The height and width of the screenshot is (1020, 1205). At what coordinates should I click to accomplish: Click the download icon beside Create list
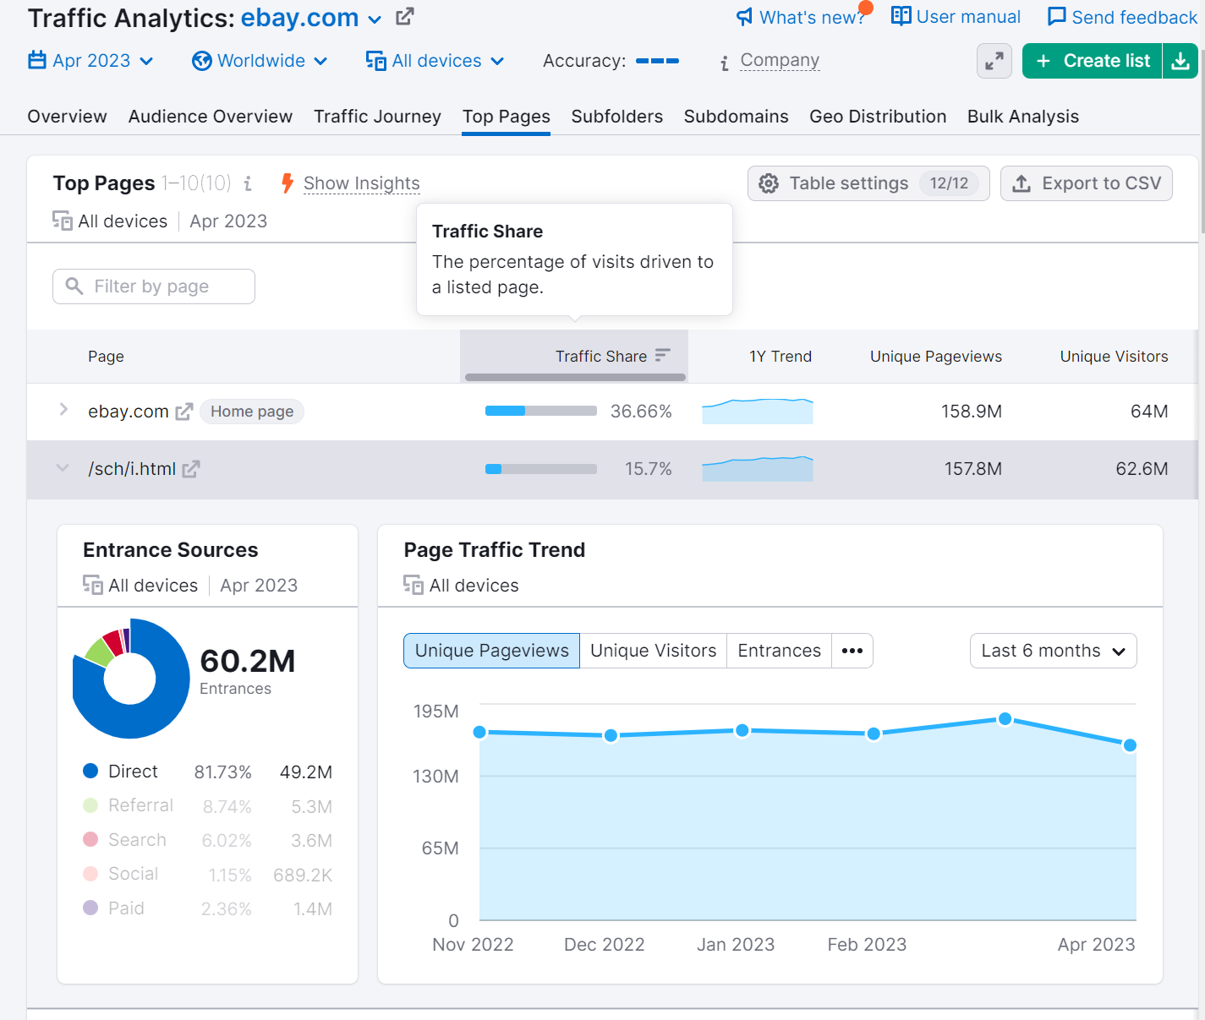[1180, 61]
